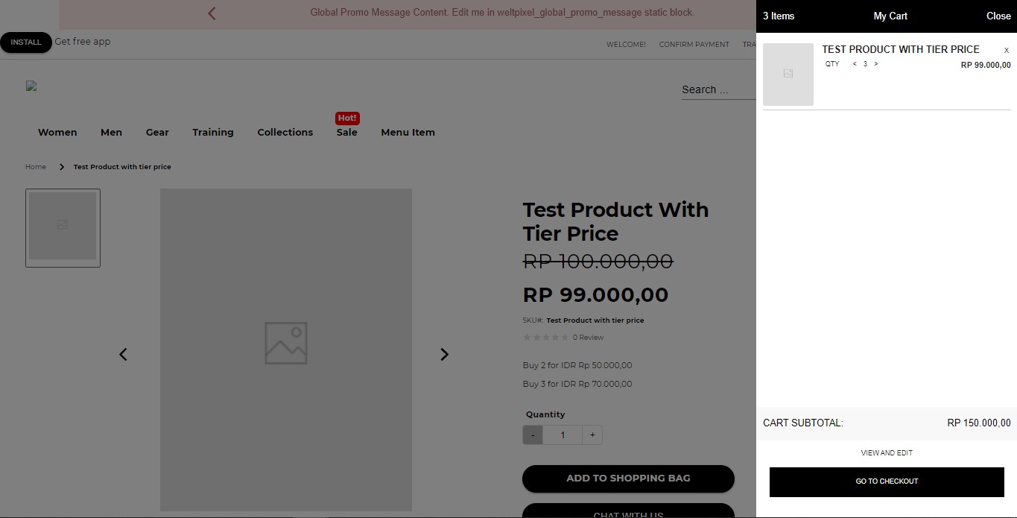
Task: Click the plus button in product Quantity field
Action: 592,435
